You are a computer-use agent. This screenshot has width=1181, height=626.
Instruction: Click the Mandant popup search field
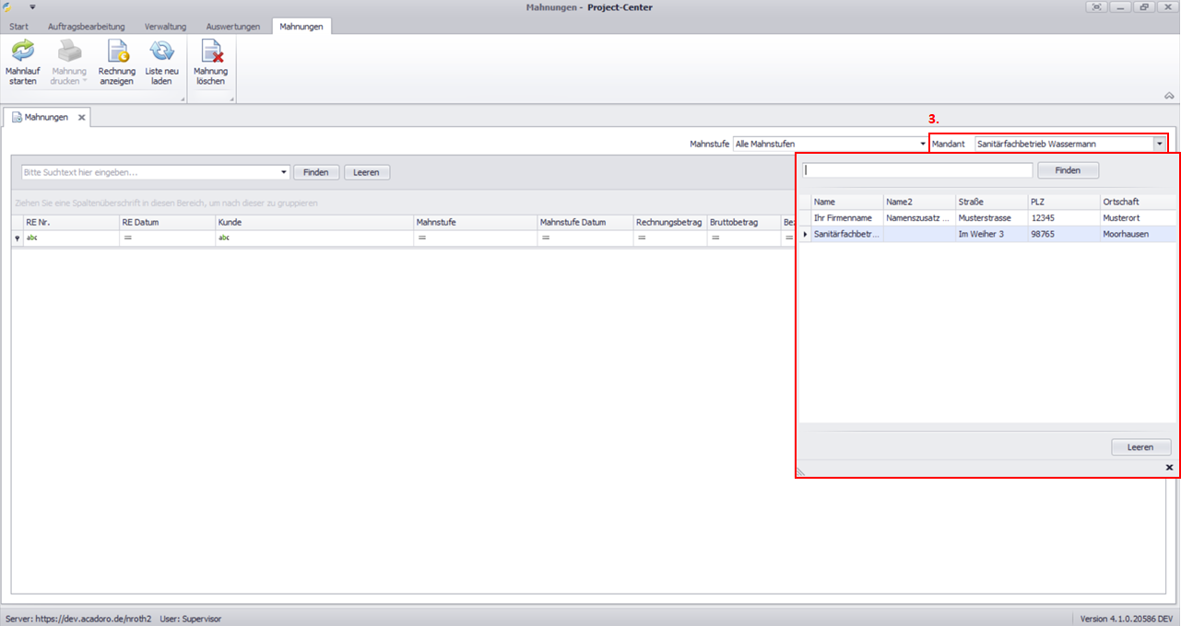pyautogui.click(x=917, y=170)
